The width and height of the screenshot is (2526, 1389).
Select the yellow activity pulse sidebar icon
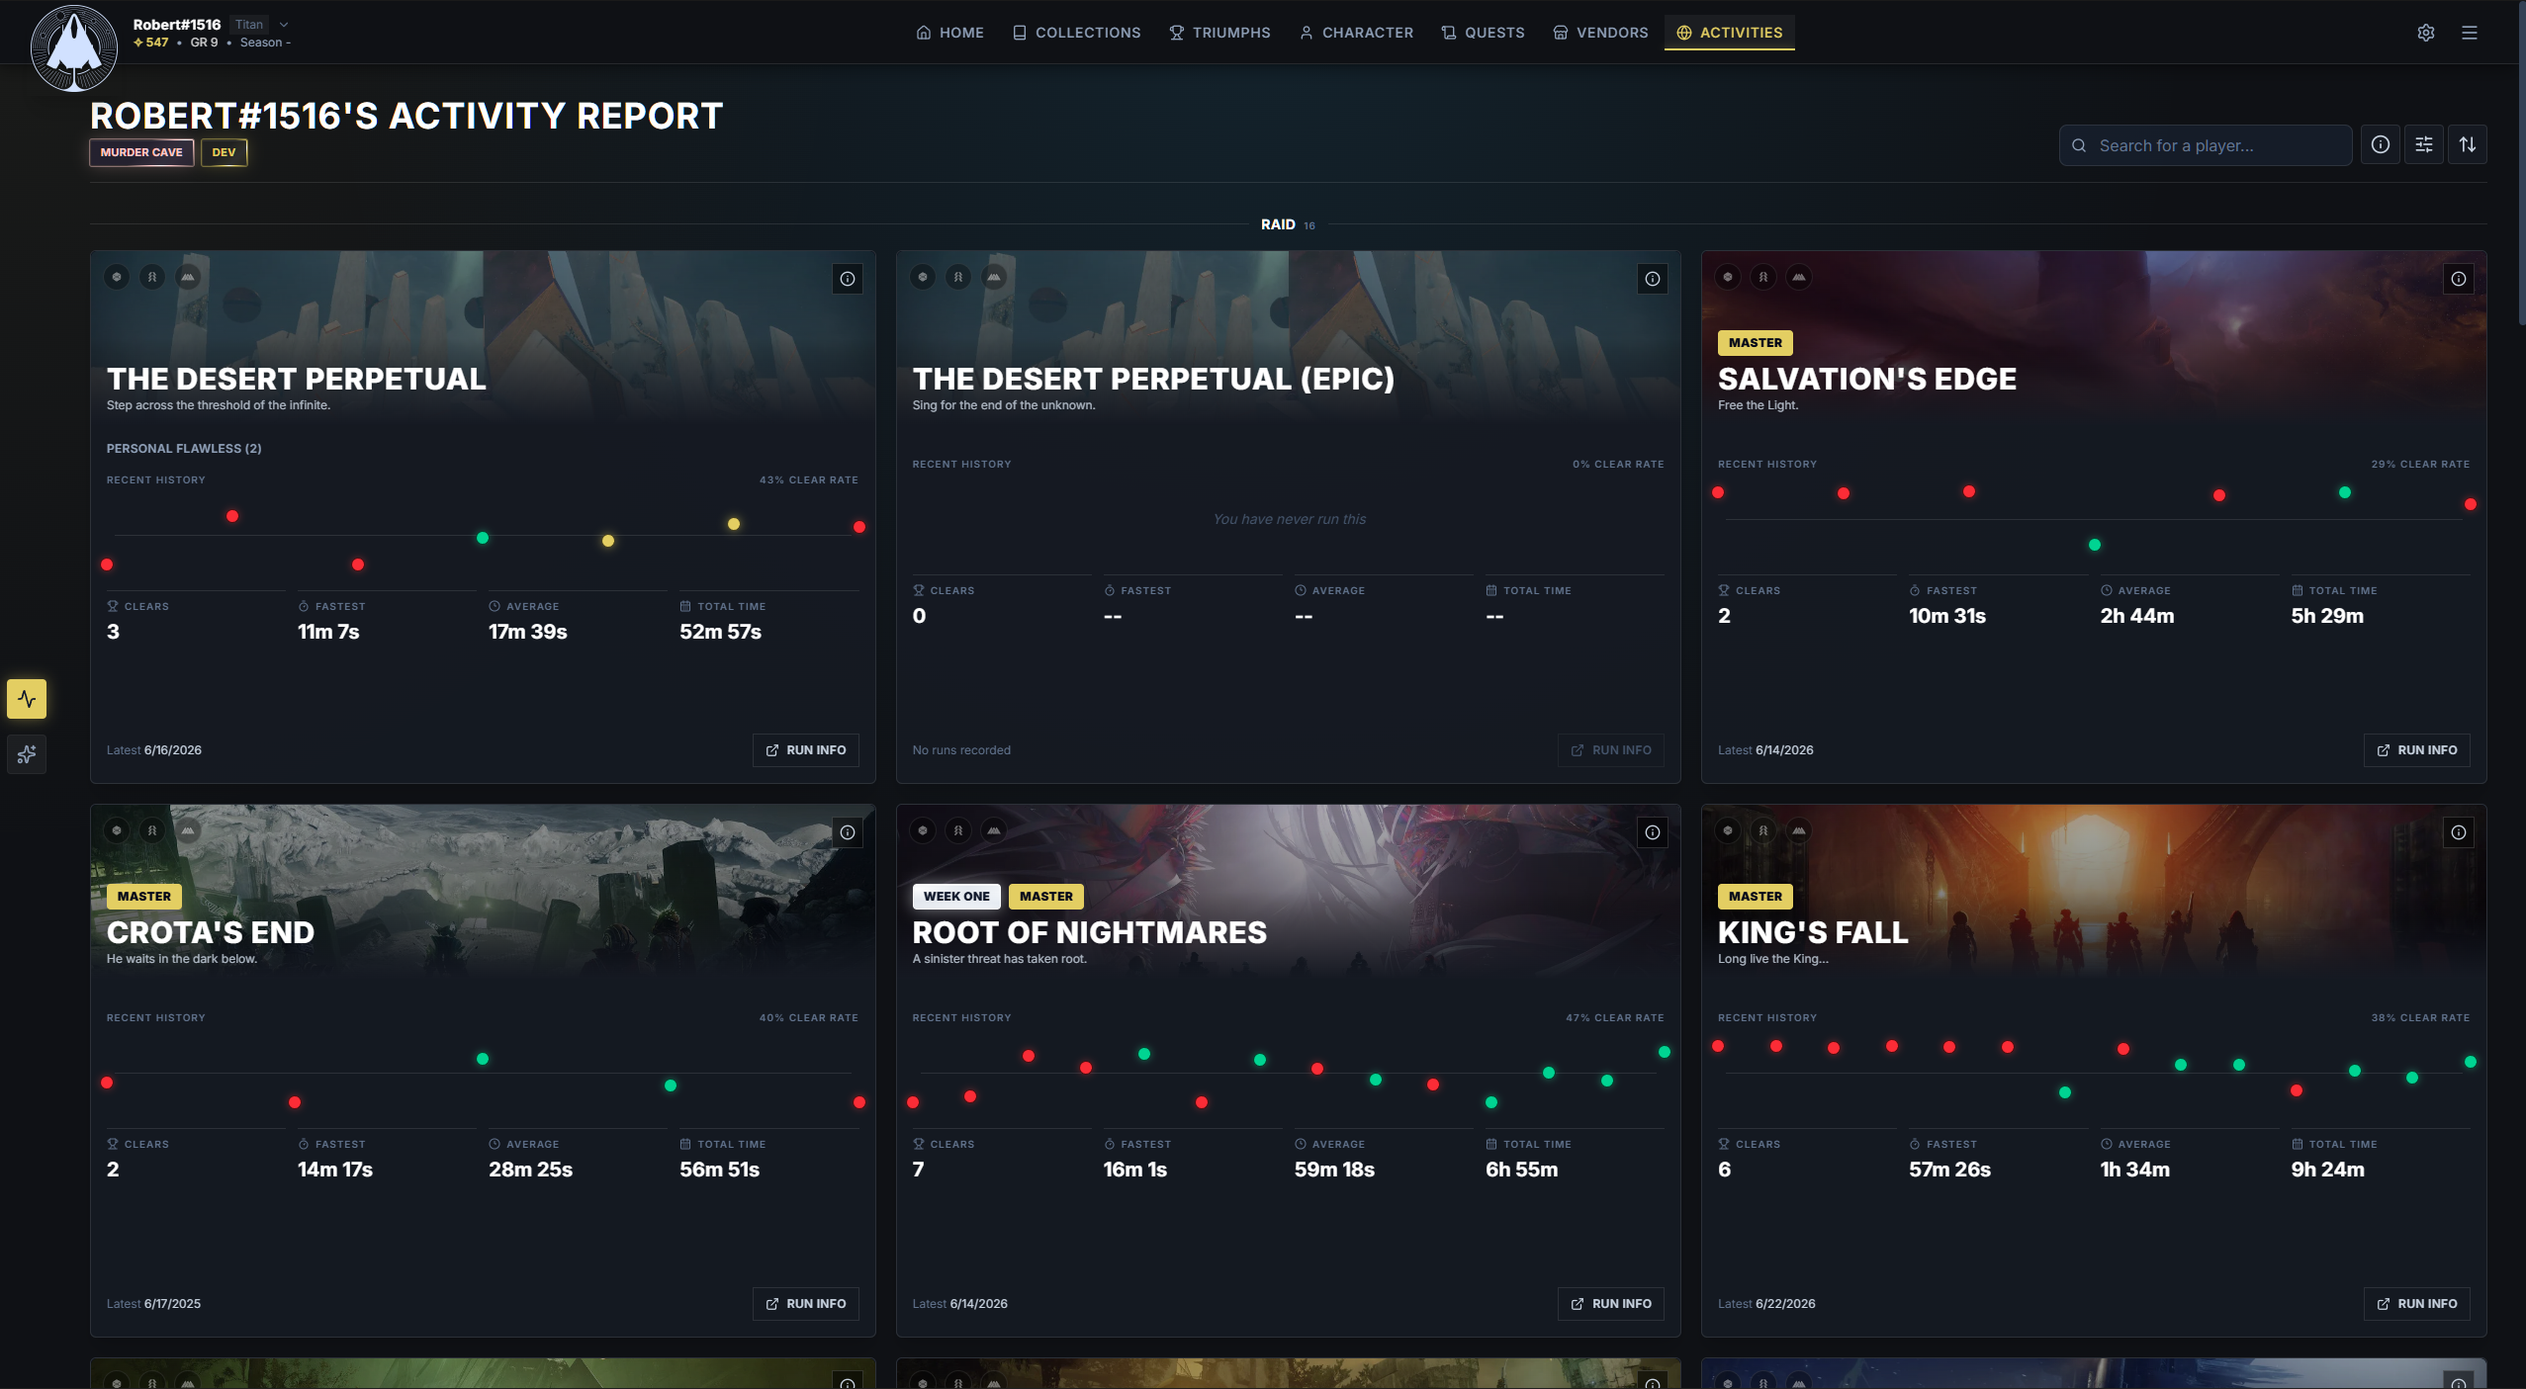click(x=27, y=699)
